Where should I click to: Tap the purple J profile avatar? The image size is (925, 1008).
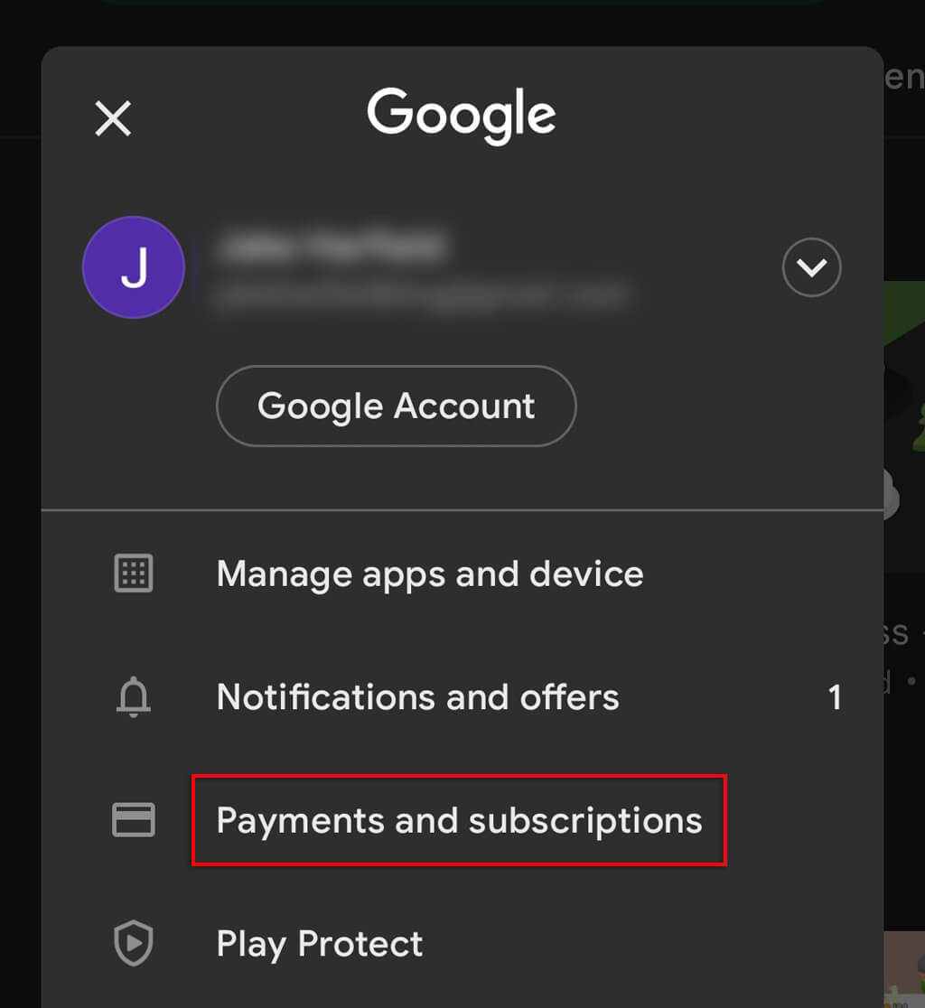[134, 267]
